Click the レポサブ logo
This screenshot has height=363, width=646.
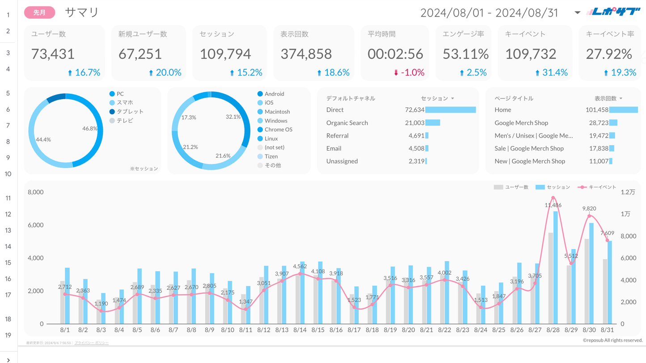(613, 13)
